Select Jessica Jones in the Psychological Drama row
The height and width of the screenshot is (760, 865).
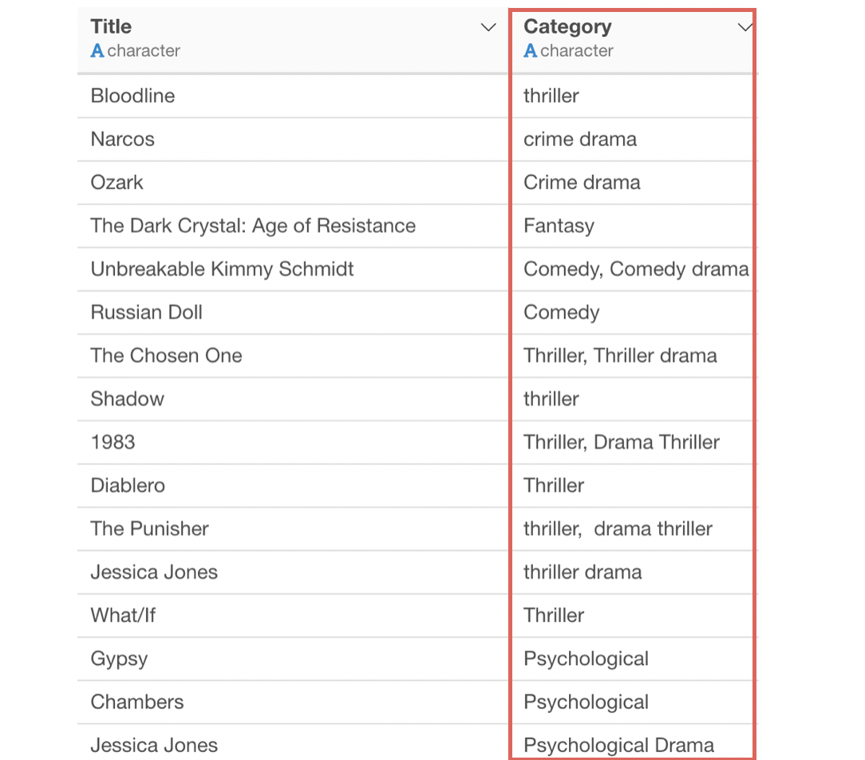click(x=293, y=743)
